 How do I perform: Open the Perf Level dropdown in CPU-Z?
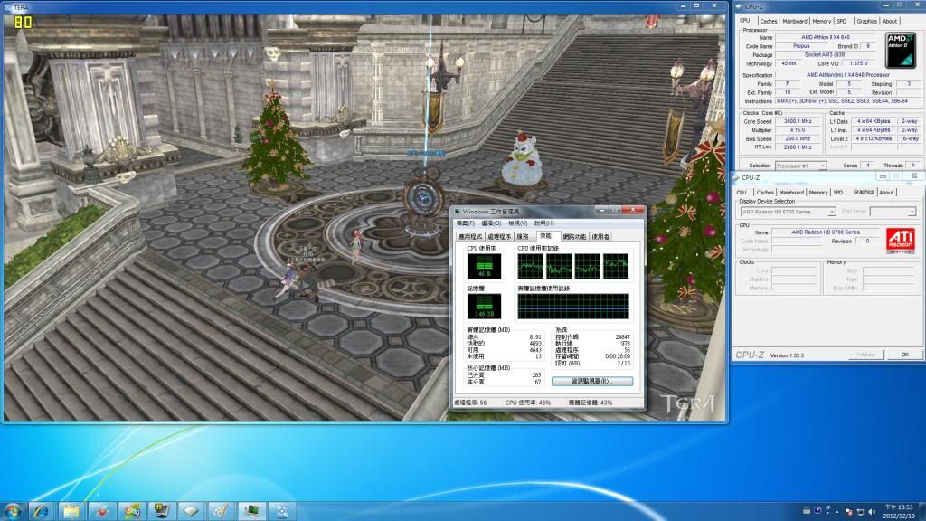893,212
